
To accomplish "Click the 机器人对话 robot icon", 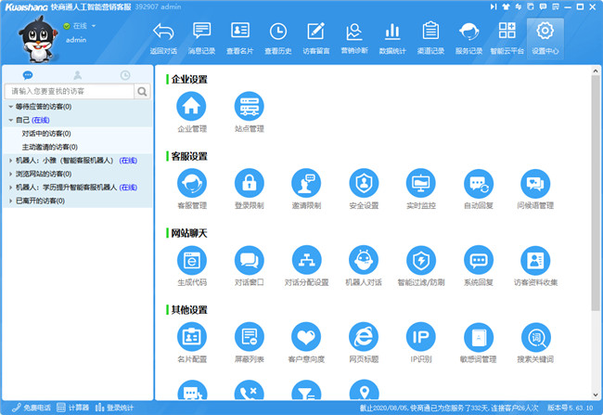I will tap(364, 260).
